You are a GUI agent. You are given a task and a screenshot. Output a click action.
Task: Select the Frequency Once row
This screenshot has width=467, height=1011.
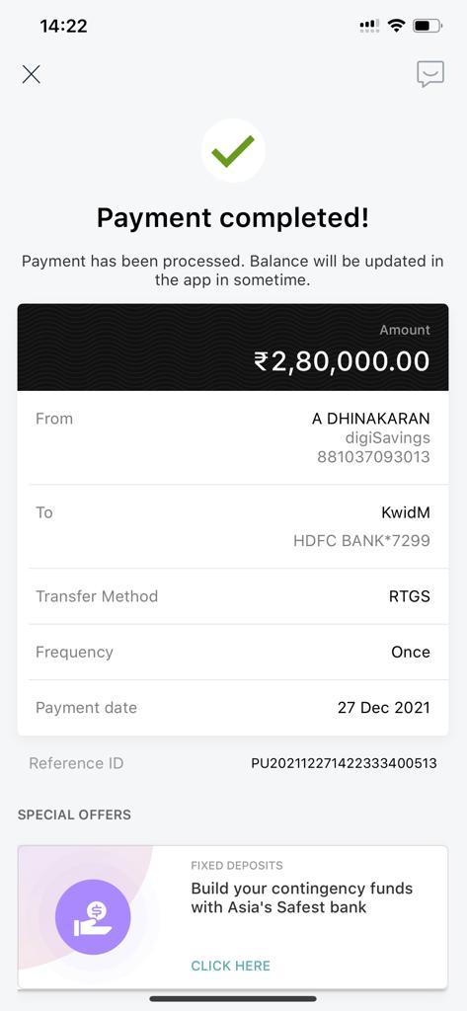pos(233,652)
